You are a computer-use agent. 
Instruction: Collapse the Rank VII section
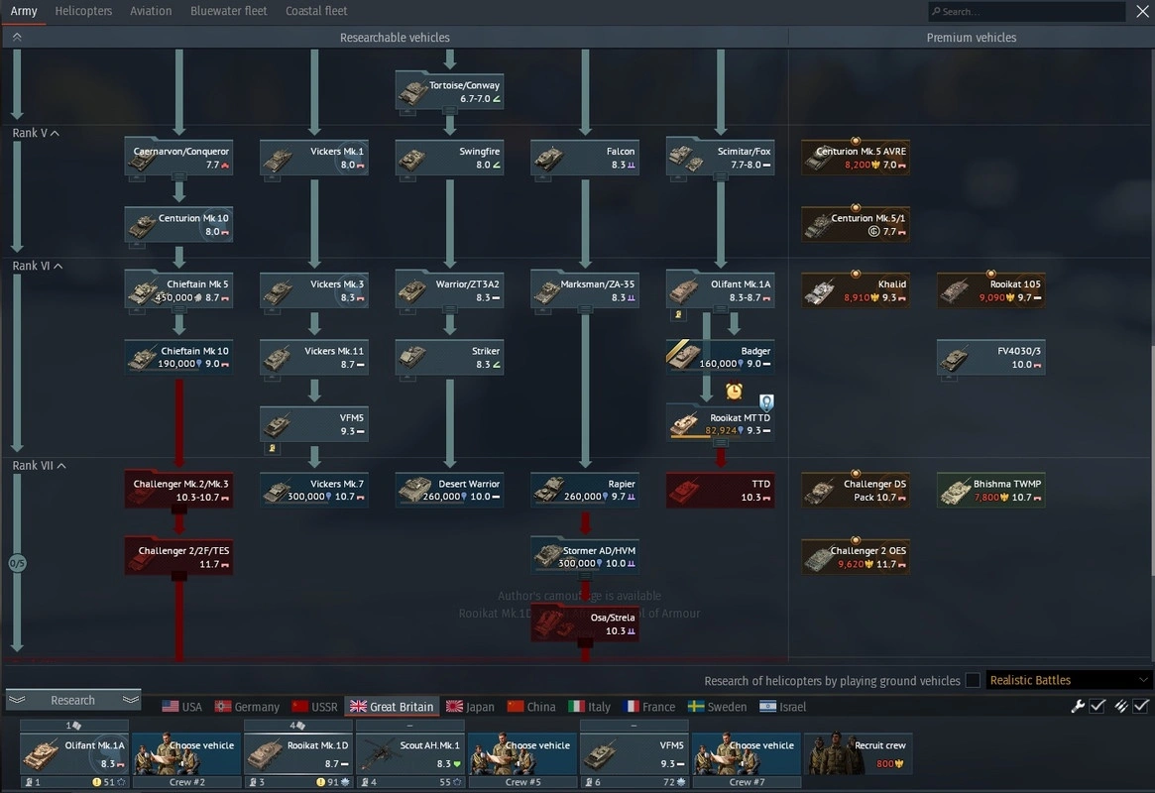point(61,465)
